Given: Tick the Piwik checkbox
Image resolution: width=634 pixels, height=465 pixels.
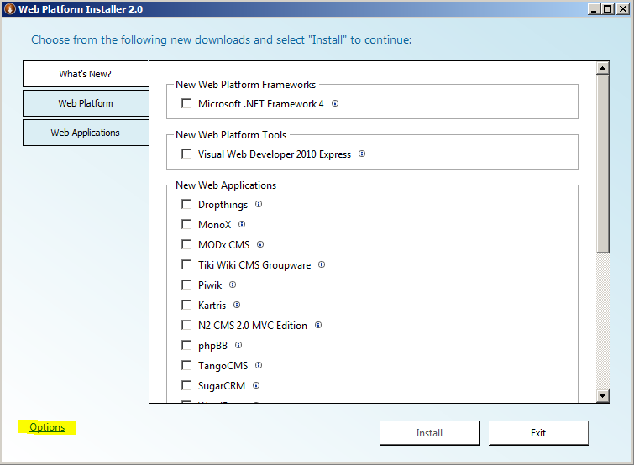Looking at the screenshot, I should tap(186, 285).
